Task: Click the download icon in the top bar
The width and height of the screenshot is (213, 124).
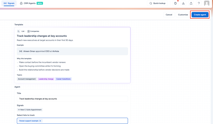Action: point(183,3)
